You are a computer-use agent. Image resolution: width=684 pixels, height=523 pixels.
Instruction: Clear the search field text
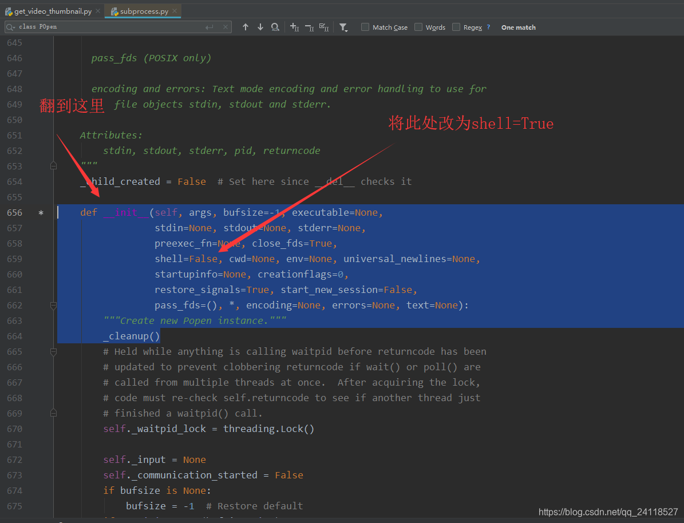pyautogui.click(x=225, y=27)
